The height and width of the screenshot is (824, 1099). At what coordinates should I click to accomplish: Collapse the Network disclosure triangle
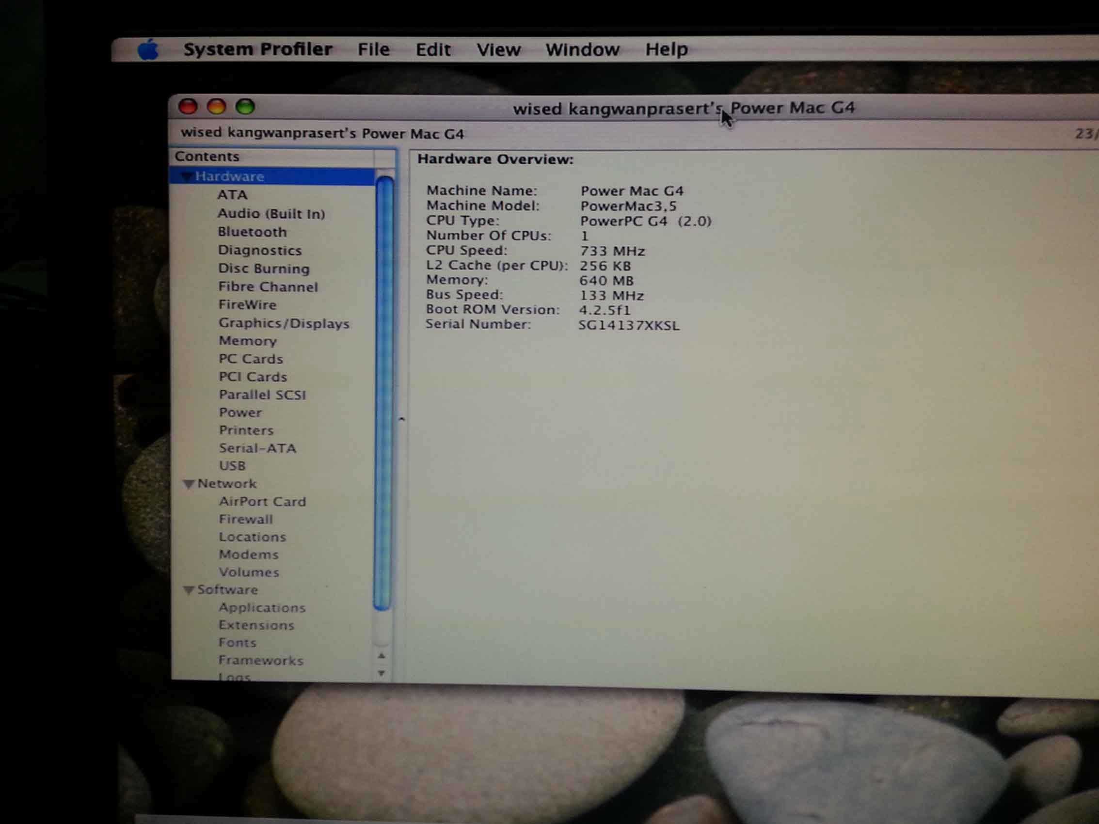click(x=188, y=484)
